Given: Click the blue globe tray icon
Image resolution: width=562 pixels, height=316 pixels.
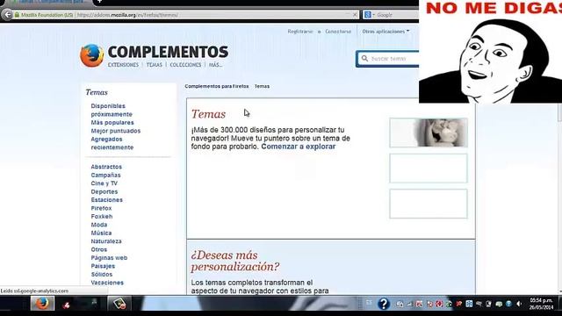Looking at the screenshot, I should [x=508, y=304].
